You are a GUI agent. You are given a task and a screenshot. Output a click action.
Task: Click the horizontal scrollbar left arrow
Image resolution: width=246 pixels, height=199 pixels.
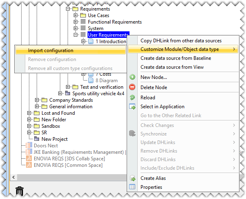pyautogui.click(x=14, y=177)
